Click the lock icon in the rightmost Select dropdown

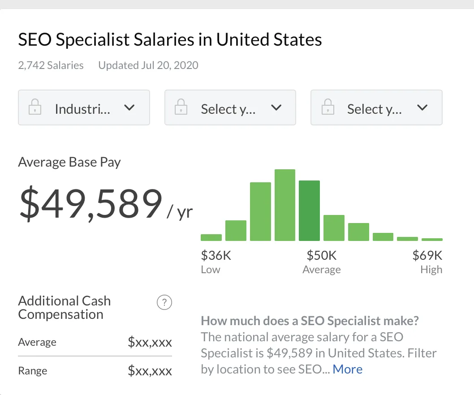(x=327, y=107)
